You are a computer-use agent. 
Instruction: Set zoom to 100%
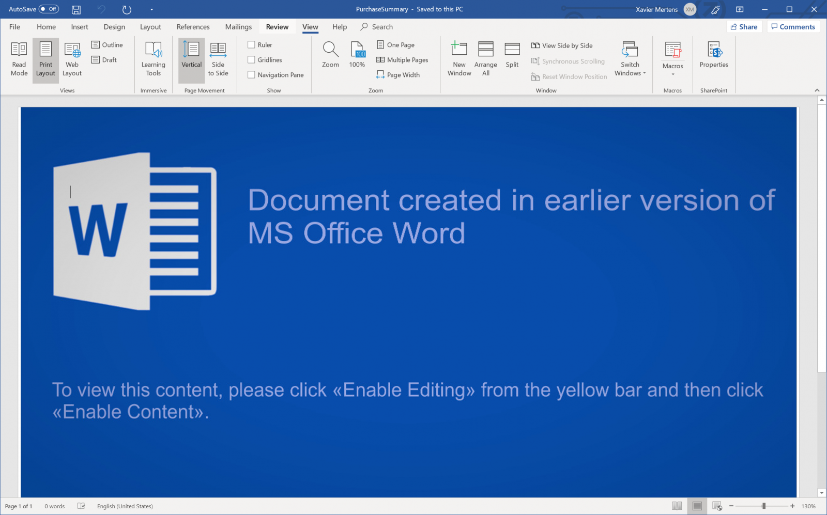(357, 55)
